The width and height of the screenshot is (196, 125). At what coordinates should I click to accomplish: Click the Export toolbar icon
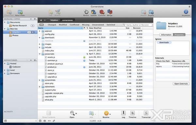coord(151,12)
